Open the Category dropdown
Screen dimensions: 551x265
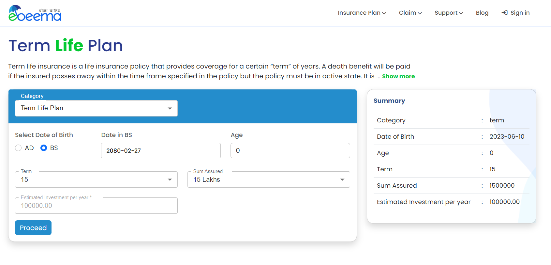click(x=96, y=108)
